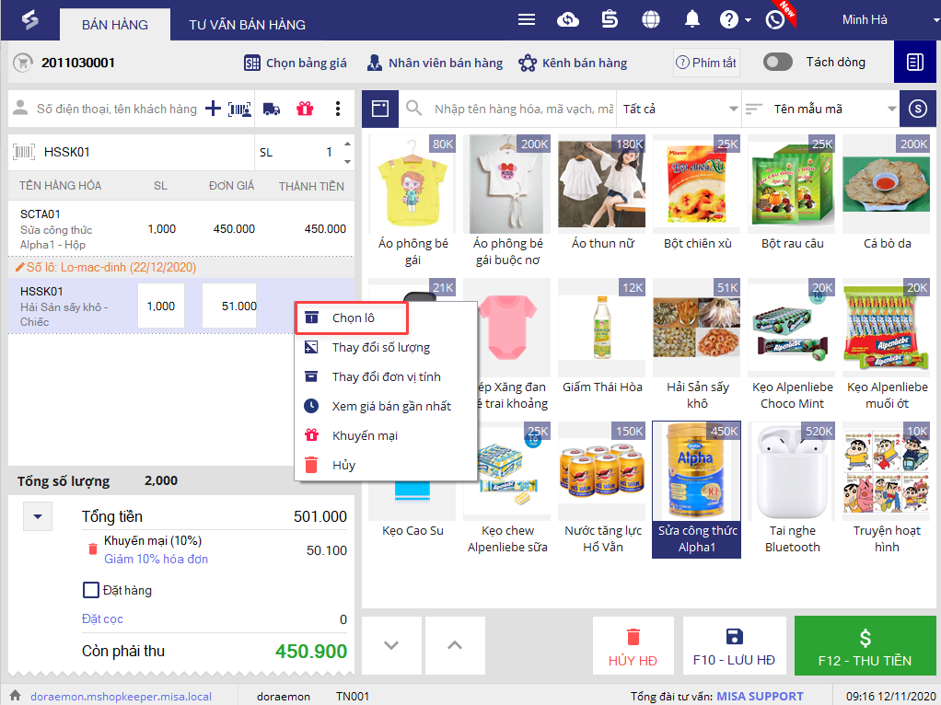The image size is (941, 705).
Task: Click the search magnifier icon
Action: [x=413, y=108]
